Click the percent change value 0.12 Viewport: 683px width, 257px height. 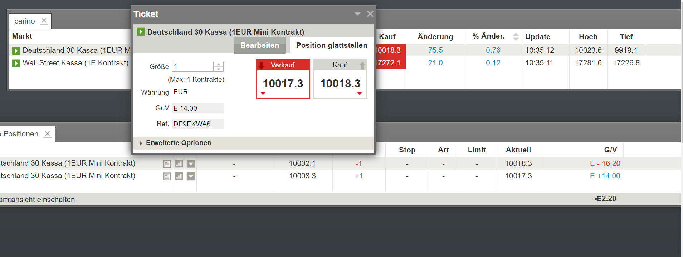click(x=493, y=63)
